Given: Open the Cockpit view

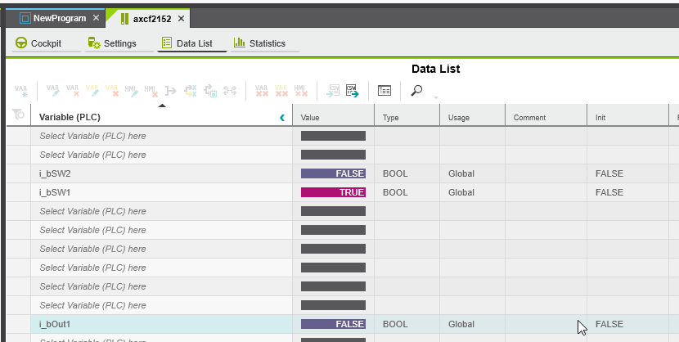Looking at the screenshot, I should [x=47, y=43].
